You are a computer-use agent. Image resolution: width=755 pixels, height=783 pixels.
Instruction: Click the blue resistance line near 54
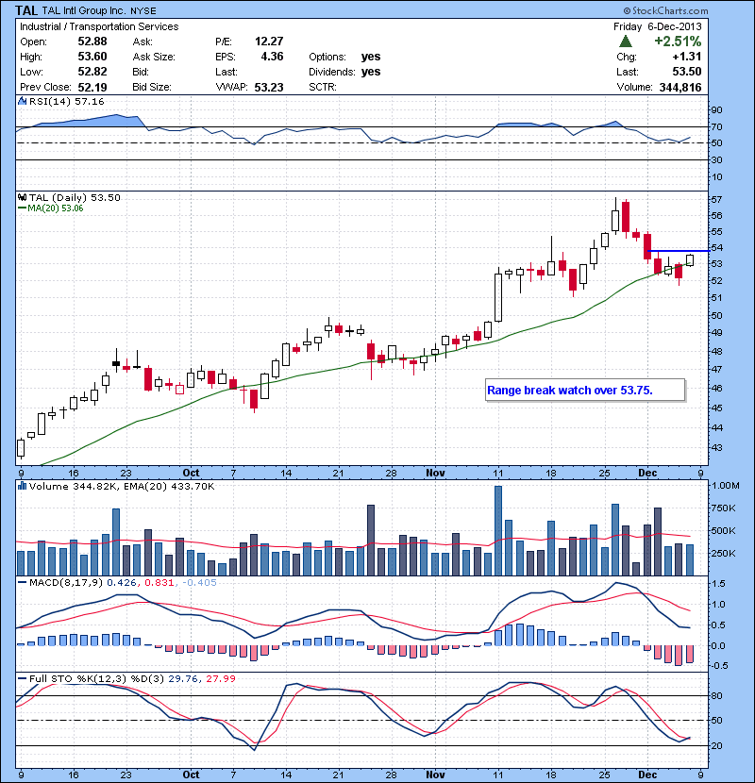pos(678,251)
